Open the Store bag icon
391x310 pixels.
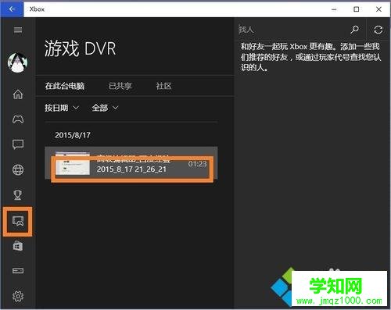click(18, 246)
